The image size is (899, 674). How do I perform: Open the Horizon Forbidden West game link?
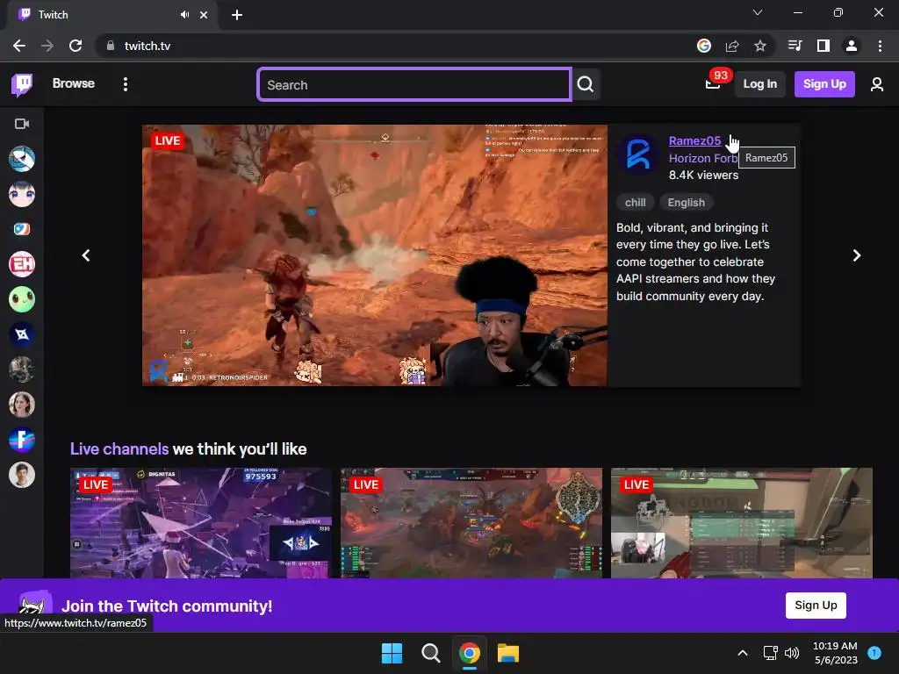click(x=703, y=158)
